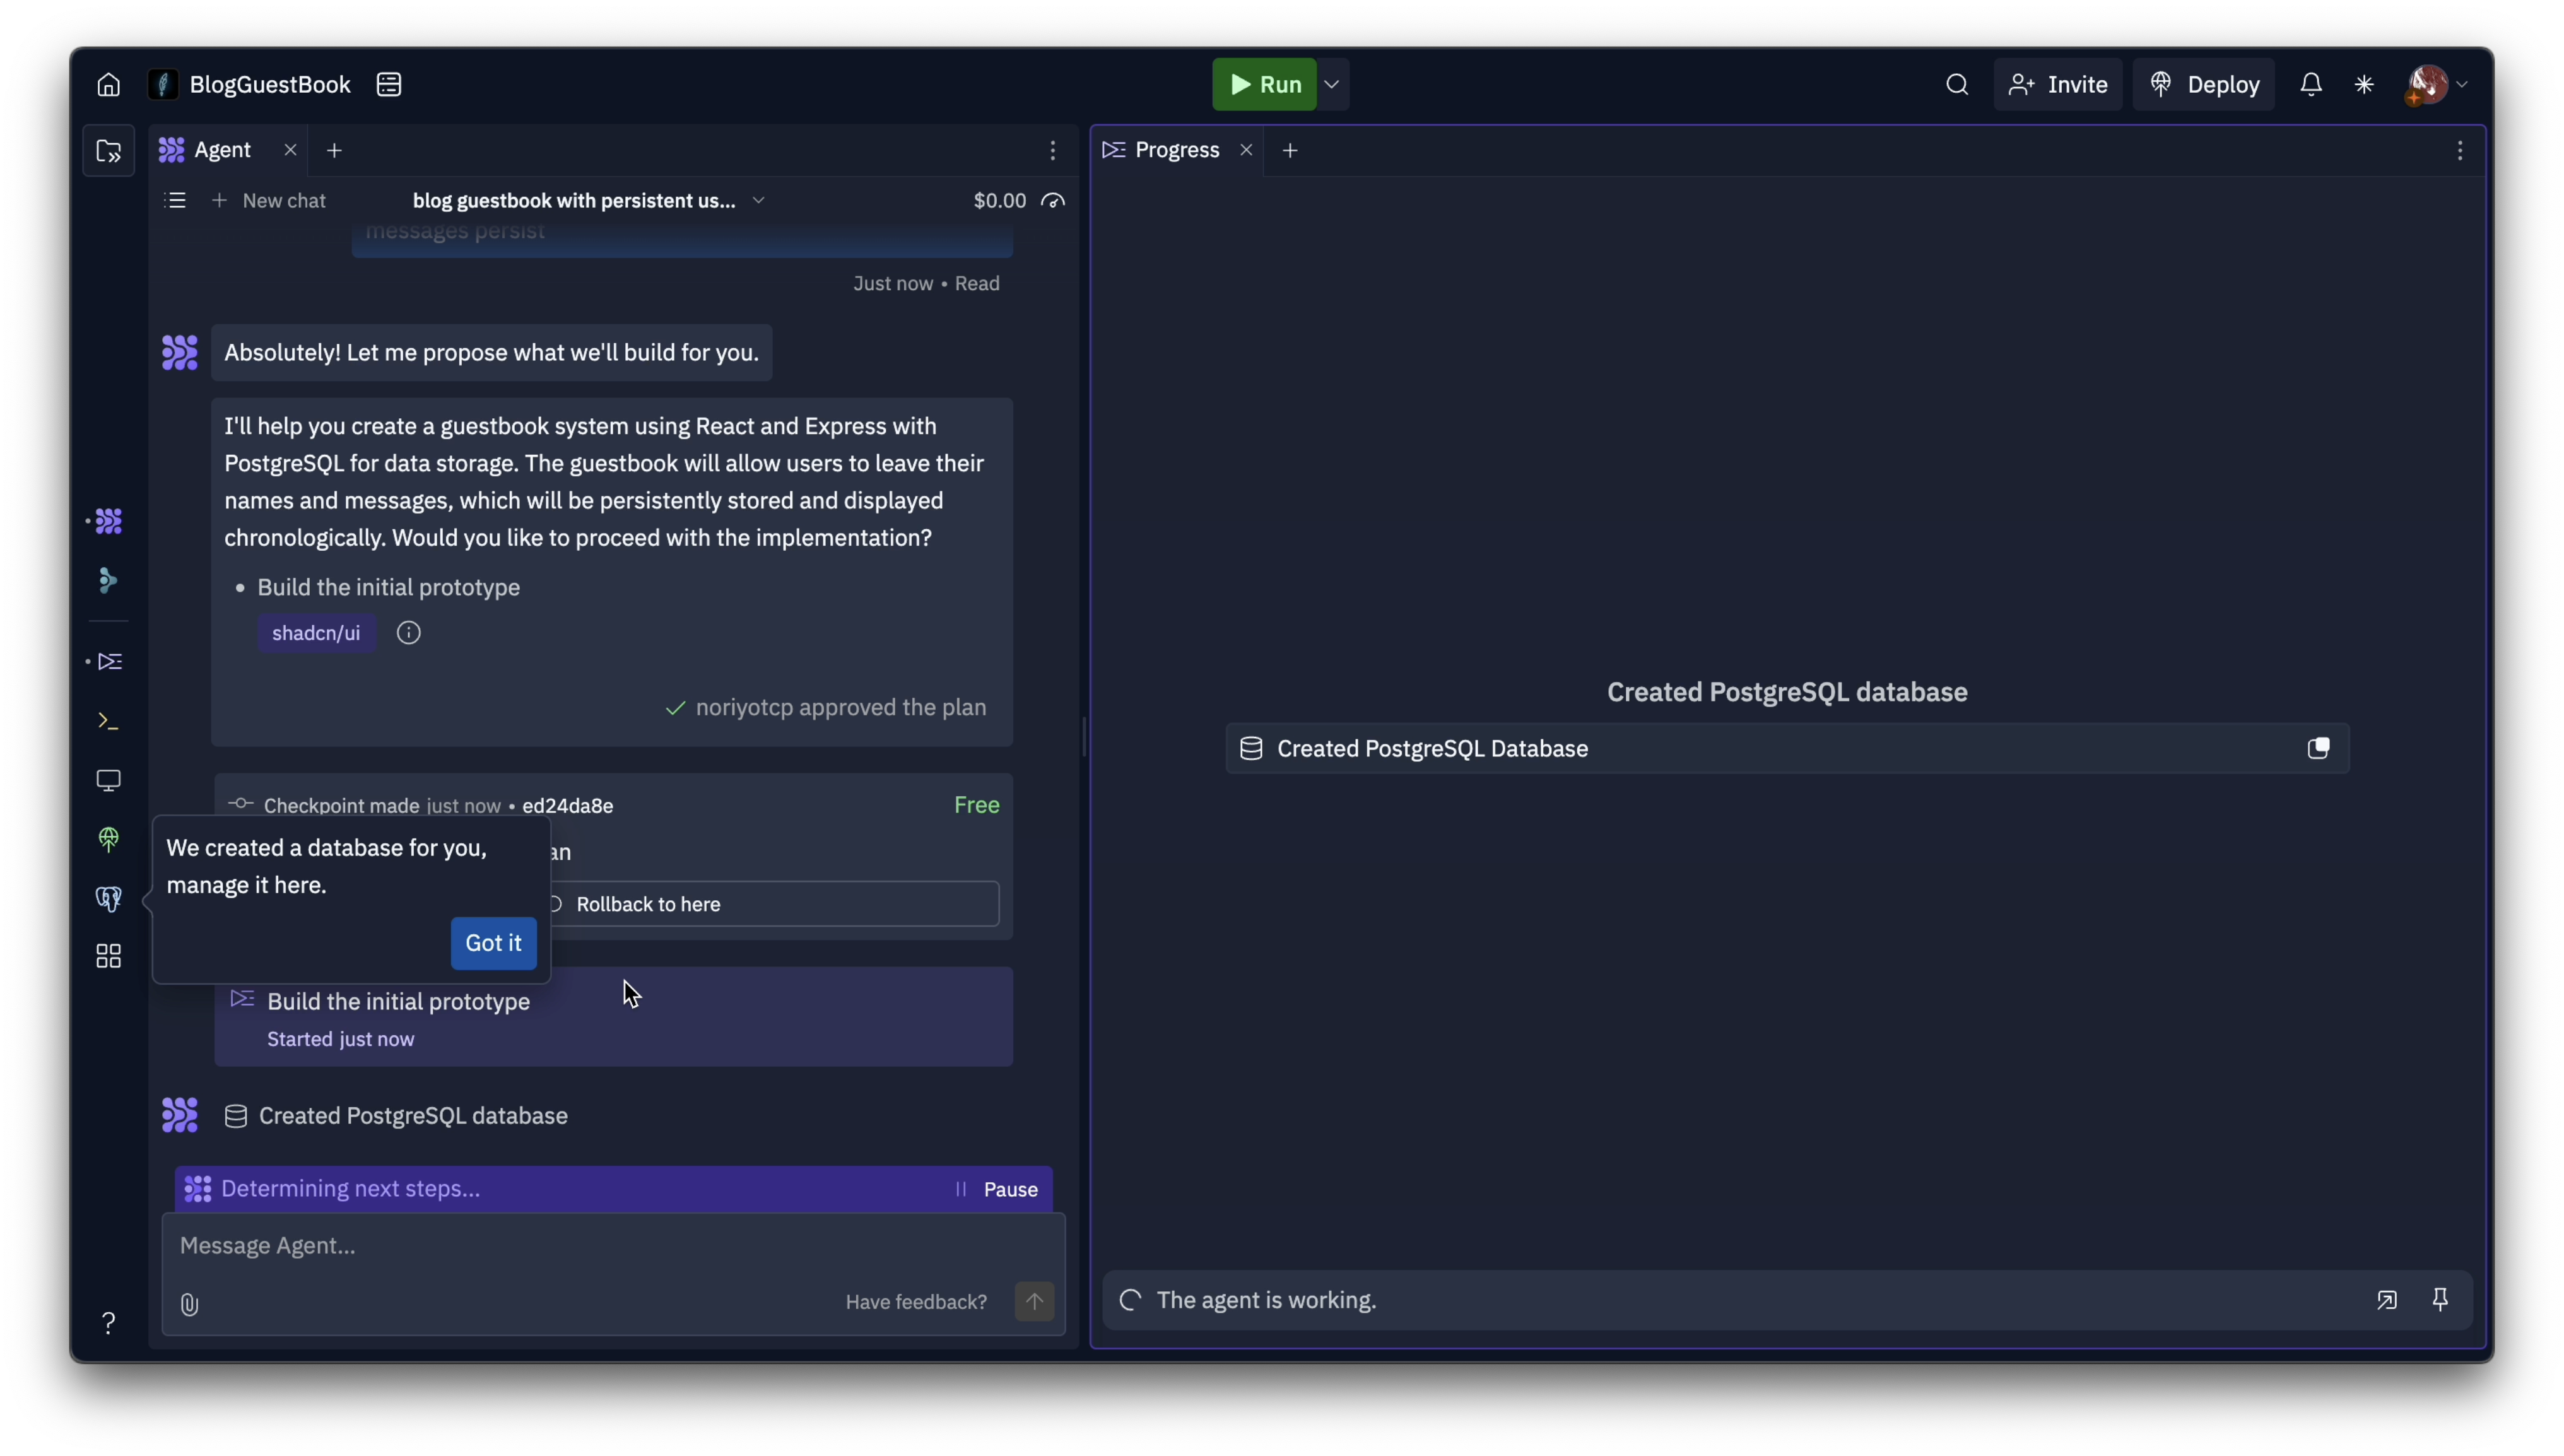The height and width of the screenshot is (1456, 2564).
Task: Open the user avatar menu
Action: [x=2437, y=85]
